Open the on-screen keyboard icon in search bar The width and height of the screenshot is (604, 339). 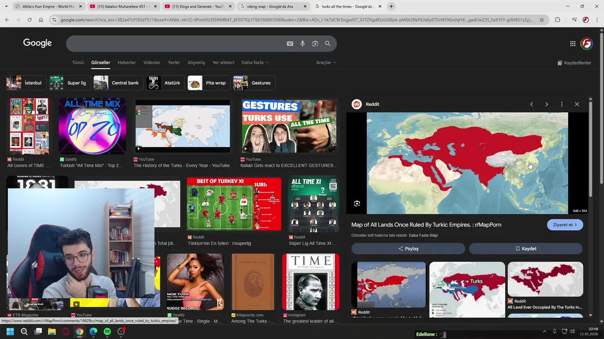(290, 43)
